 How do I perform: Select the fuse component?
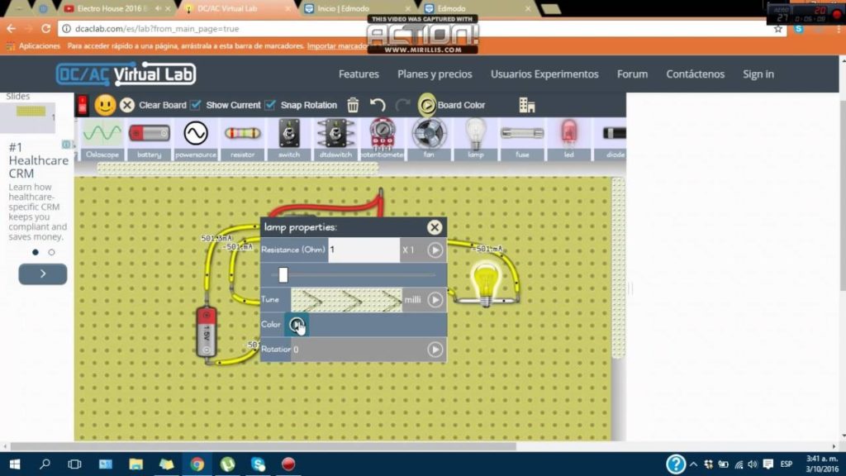(522, 132)
